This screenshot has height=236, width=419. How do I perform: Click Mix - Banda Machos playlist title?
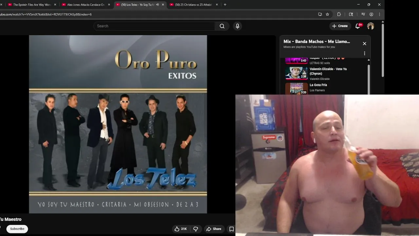pos(317,42)
